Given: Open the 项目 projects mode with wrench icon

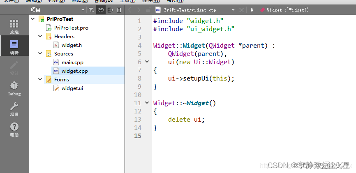Looking at the screenshot, I should 14,109.
